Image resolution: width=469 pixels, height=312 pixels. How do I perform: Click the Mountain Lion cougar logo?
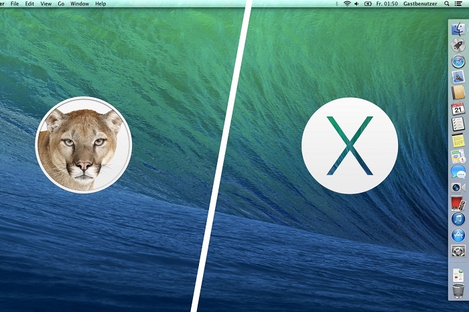point(84,145)
